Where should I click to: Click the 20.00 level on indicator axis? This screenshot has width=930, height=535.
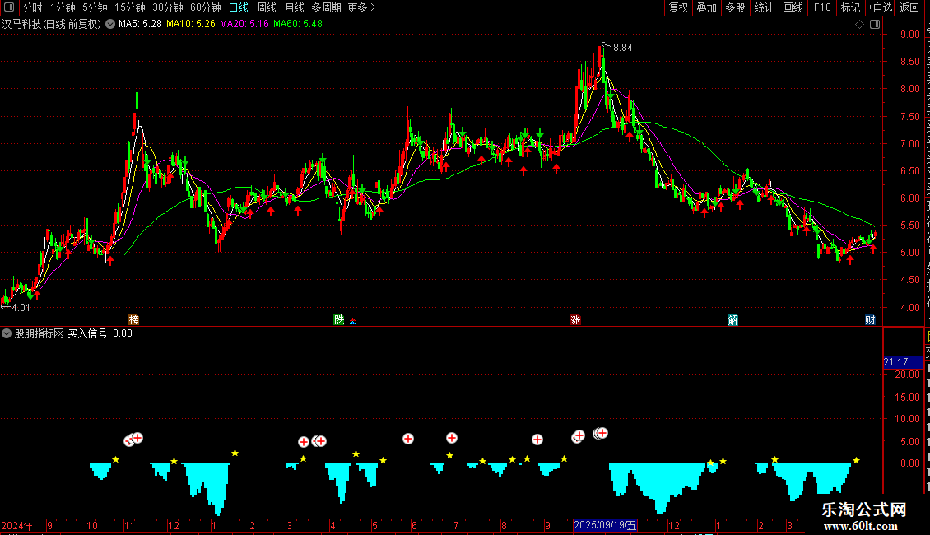pos(908,374)
